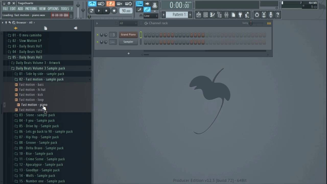The image size is (327, 184).
Task: Open the ADD menu
Action: tap(20, 9)
